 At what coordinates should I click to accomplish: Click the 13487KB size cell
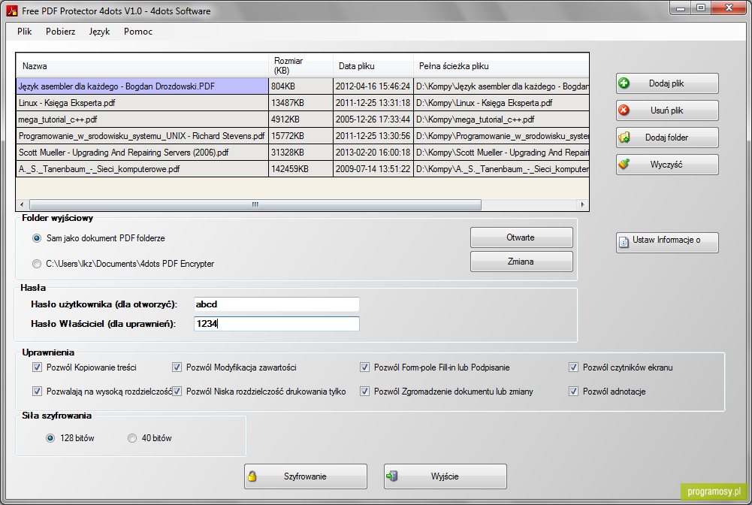click(300, 103)
